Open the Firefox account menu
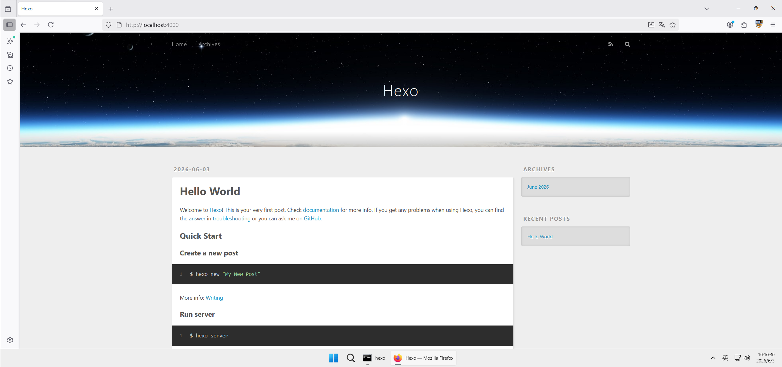This screenshot has width=782, height=367. coord(730,25)
